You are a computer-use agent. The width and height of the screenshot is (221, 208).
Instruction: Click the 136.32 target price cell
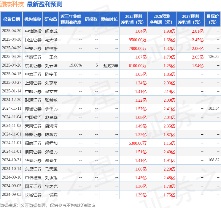214,57
